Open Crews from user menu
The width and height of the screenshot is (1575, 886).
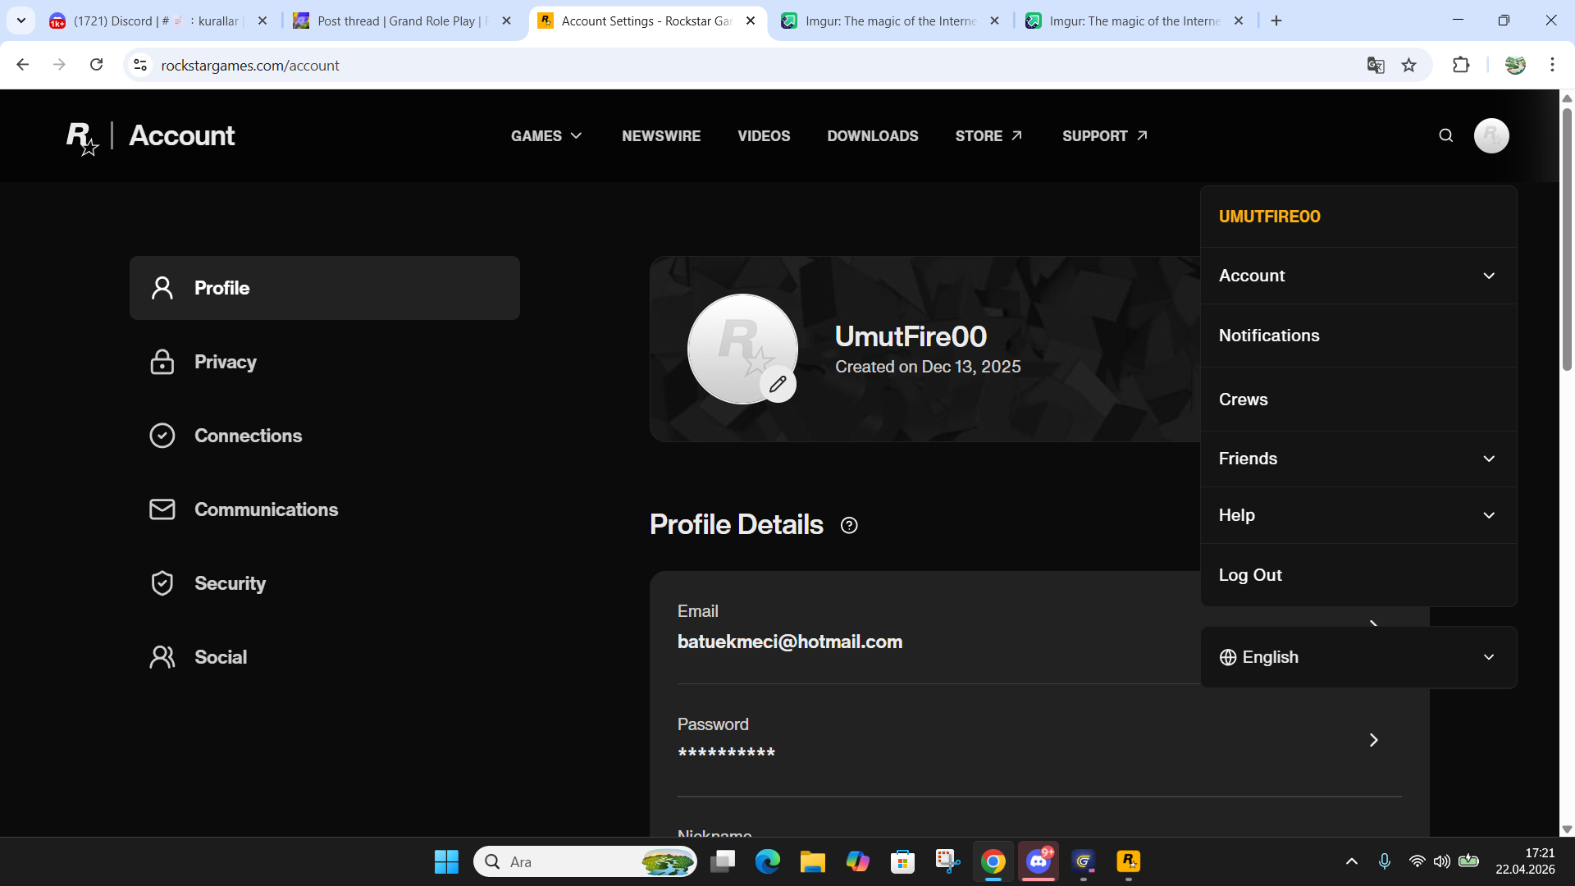[x=1358, y=400]
